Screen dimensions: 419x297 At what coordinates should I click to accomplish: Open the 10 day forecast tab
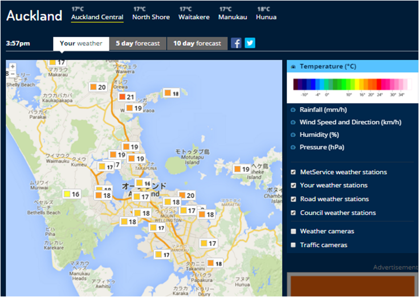pos(197,43)
